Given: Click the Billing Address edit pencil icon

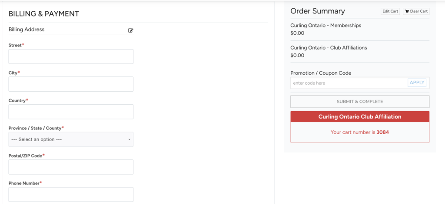Looking at the screenshot, I should click(130, 30).
